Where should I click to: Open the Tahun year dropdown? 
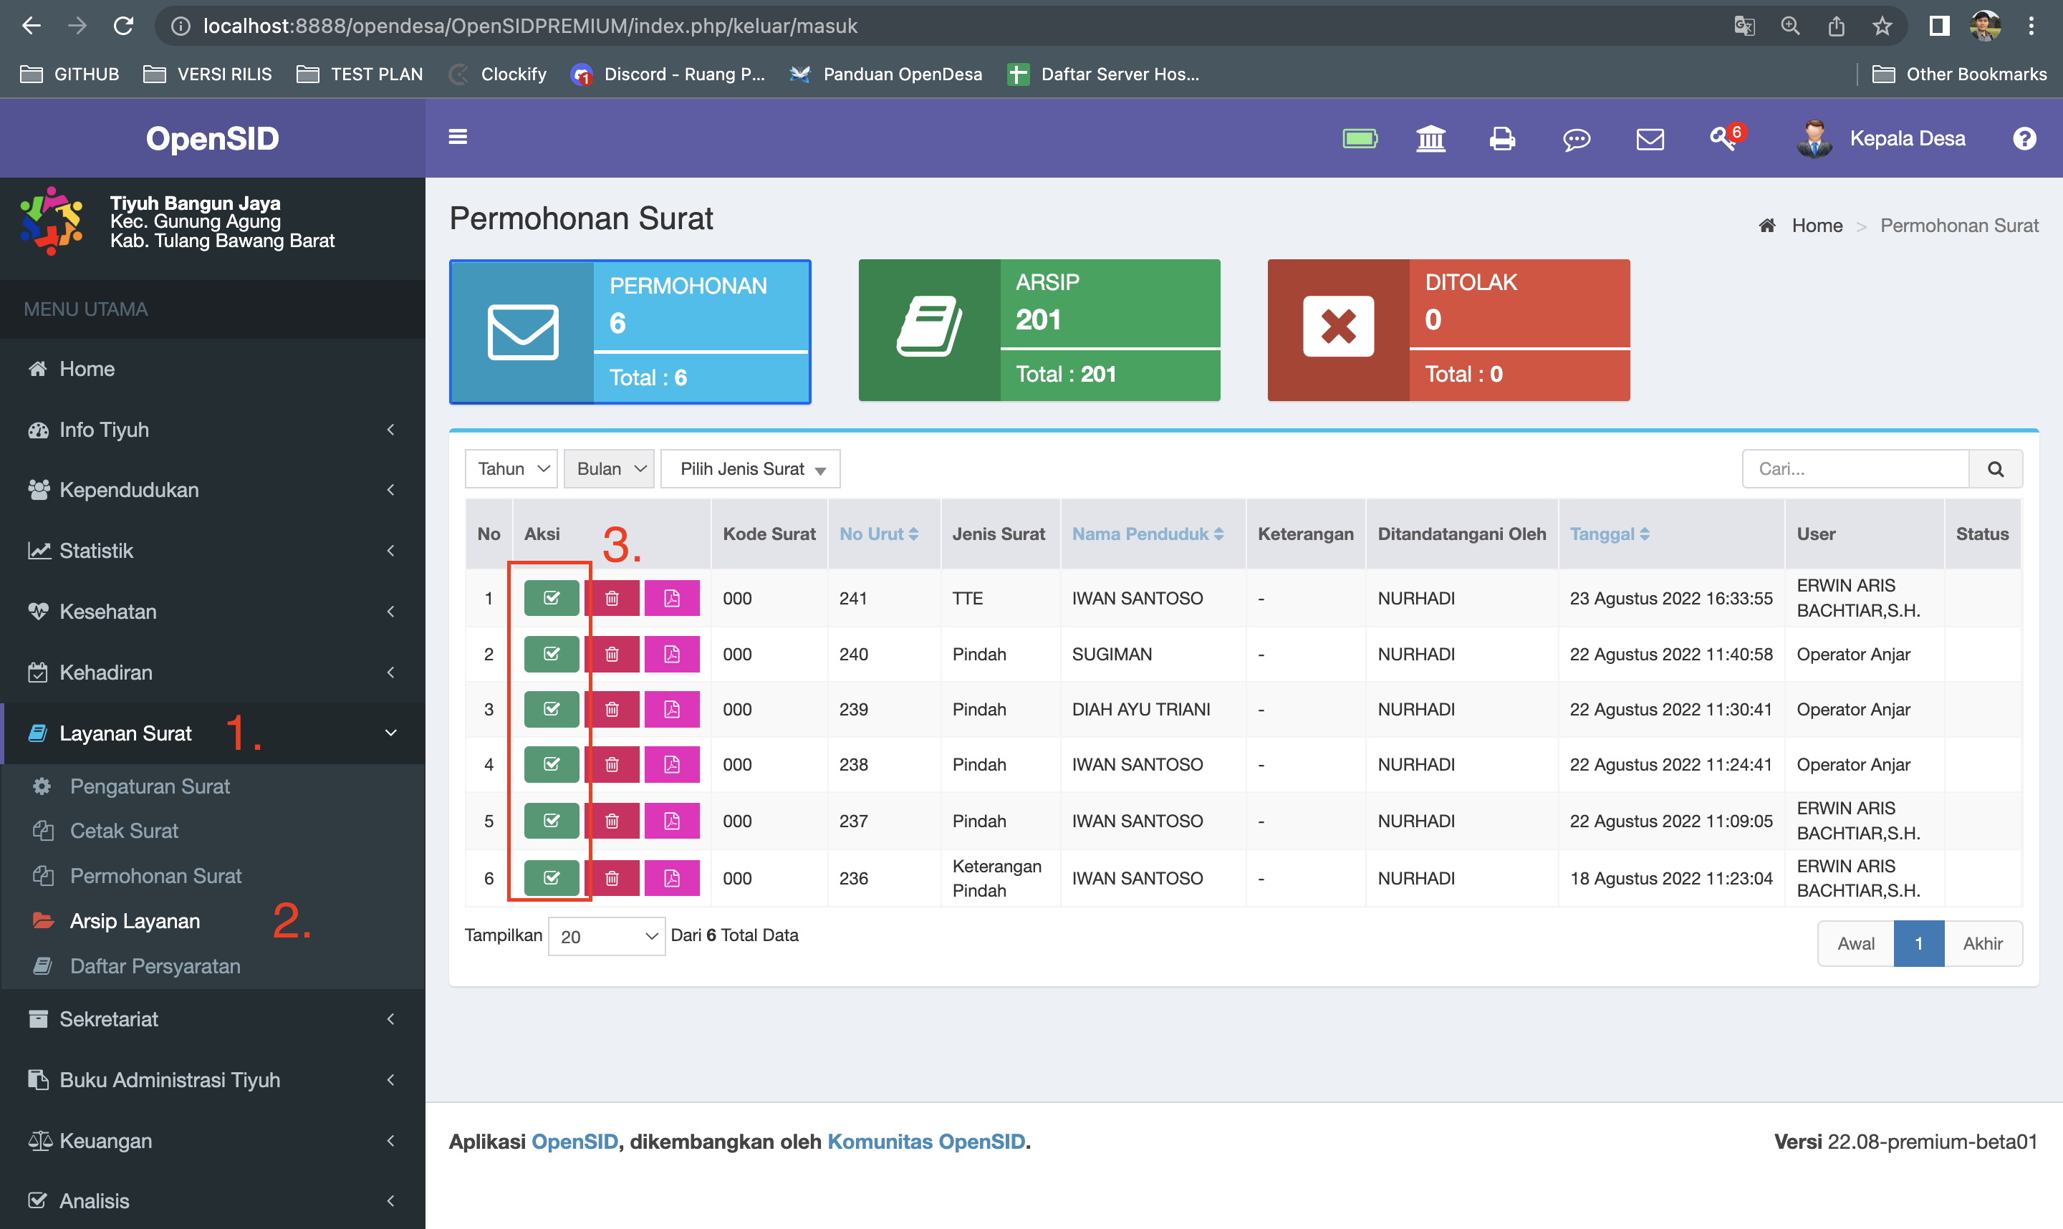(x=511, y=468)
